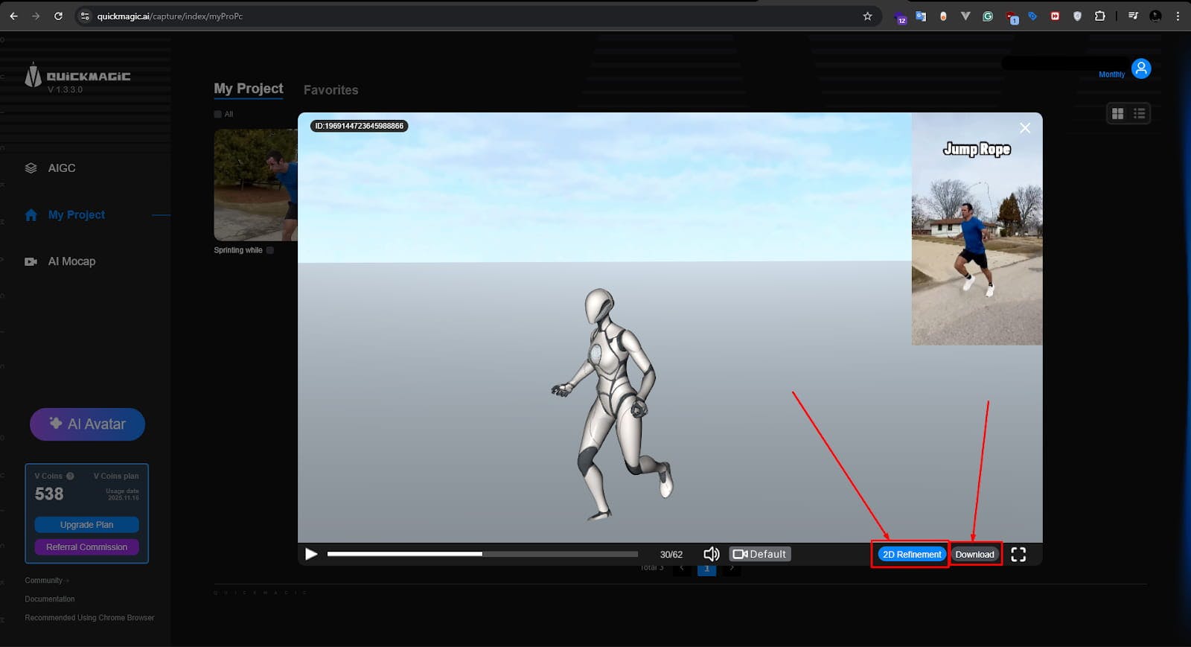Open the AIGC sidebar item

pos(61,168)
